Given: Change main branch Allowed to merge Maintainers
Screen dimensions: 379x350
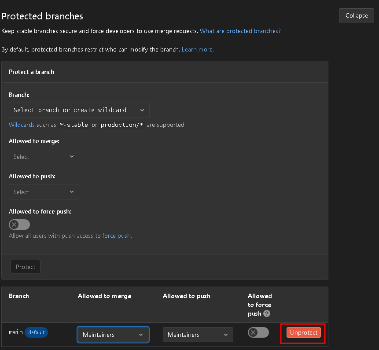Looking at the screenshot, I should (113, 335).
